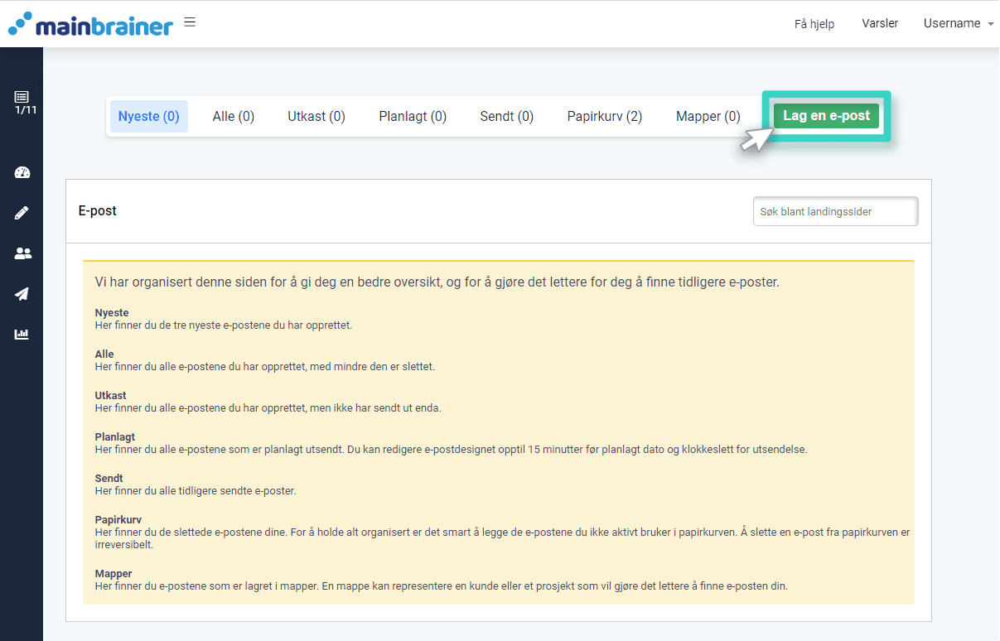This screenshot has height=641, width=1000.
Task: View the Planlagt tab
Action: click(412, 116)
